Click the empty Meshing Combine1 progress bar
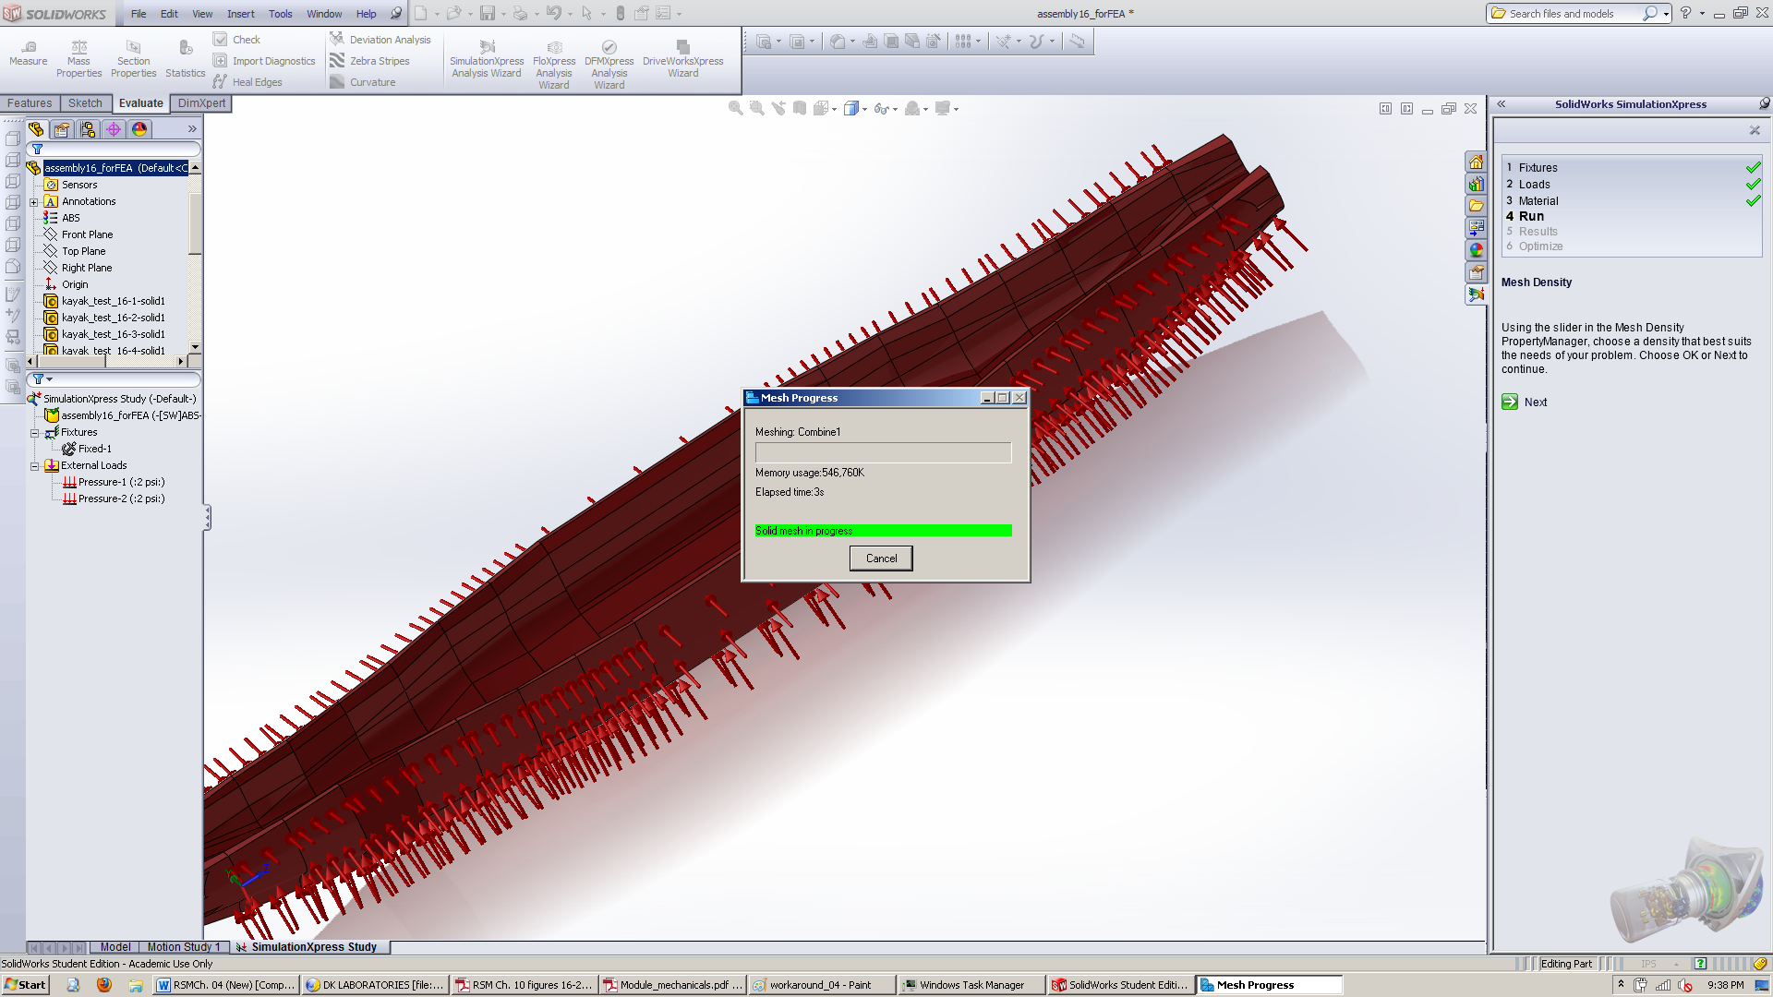Viewport: 1773px width, 997px height. (x=883, y=452)
